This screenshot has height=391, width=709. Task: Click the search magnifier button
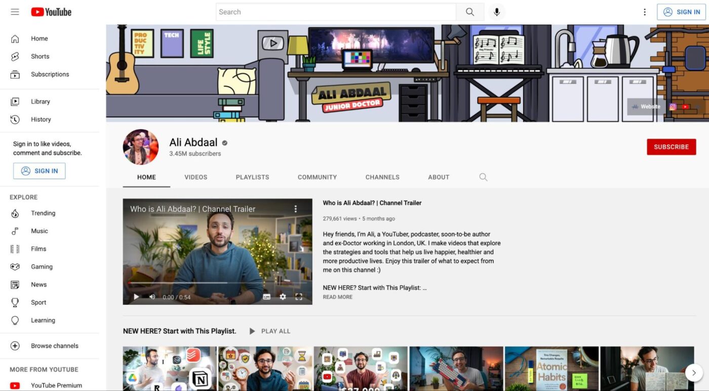point(469,12)
